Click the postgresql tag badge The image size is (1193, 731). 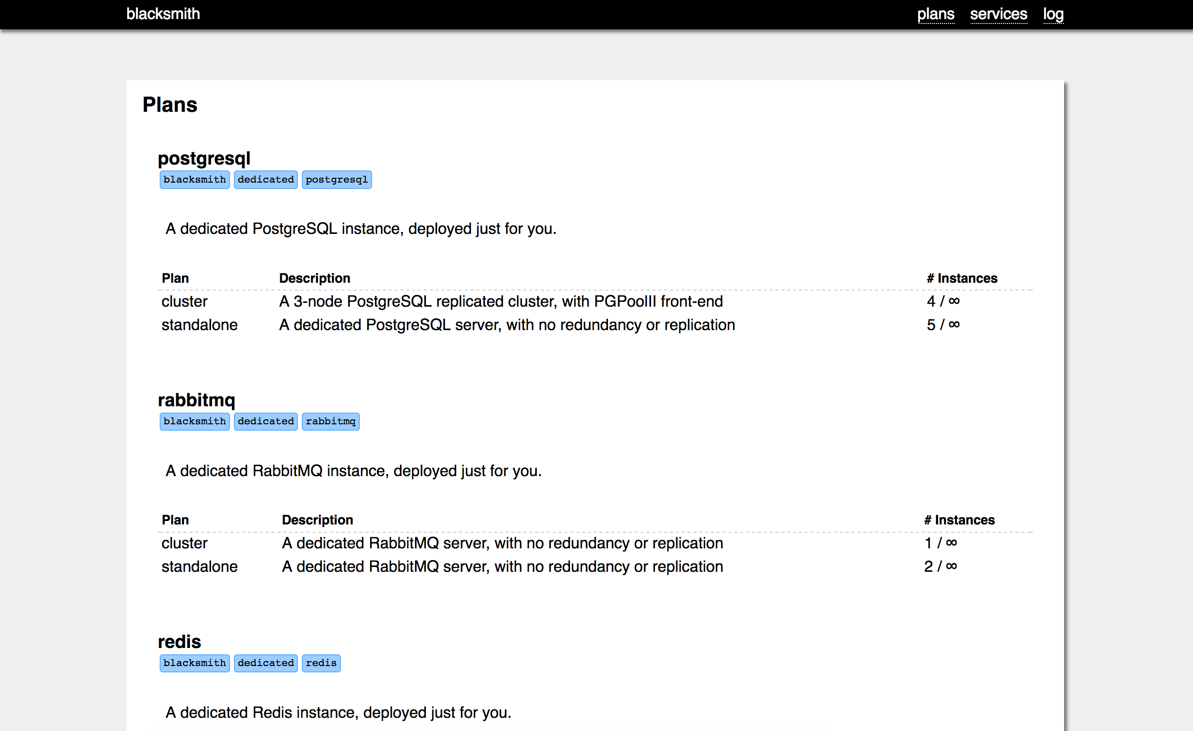pos(336,180)
